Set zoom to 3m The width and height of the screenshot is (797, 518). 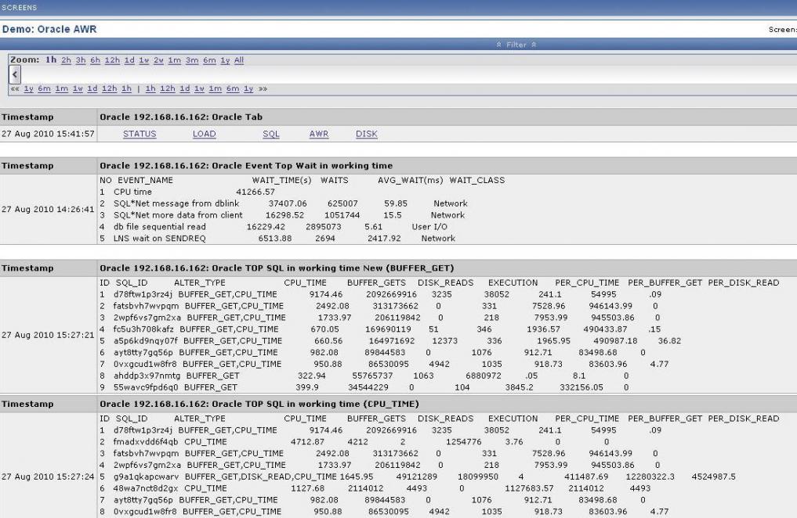[x=192, y=60]
